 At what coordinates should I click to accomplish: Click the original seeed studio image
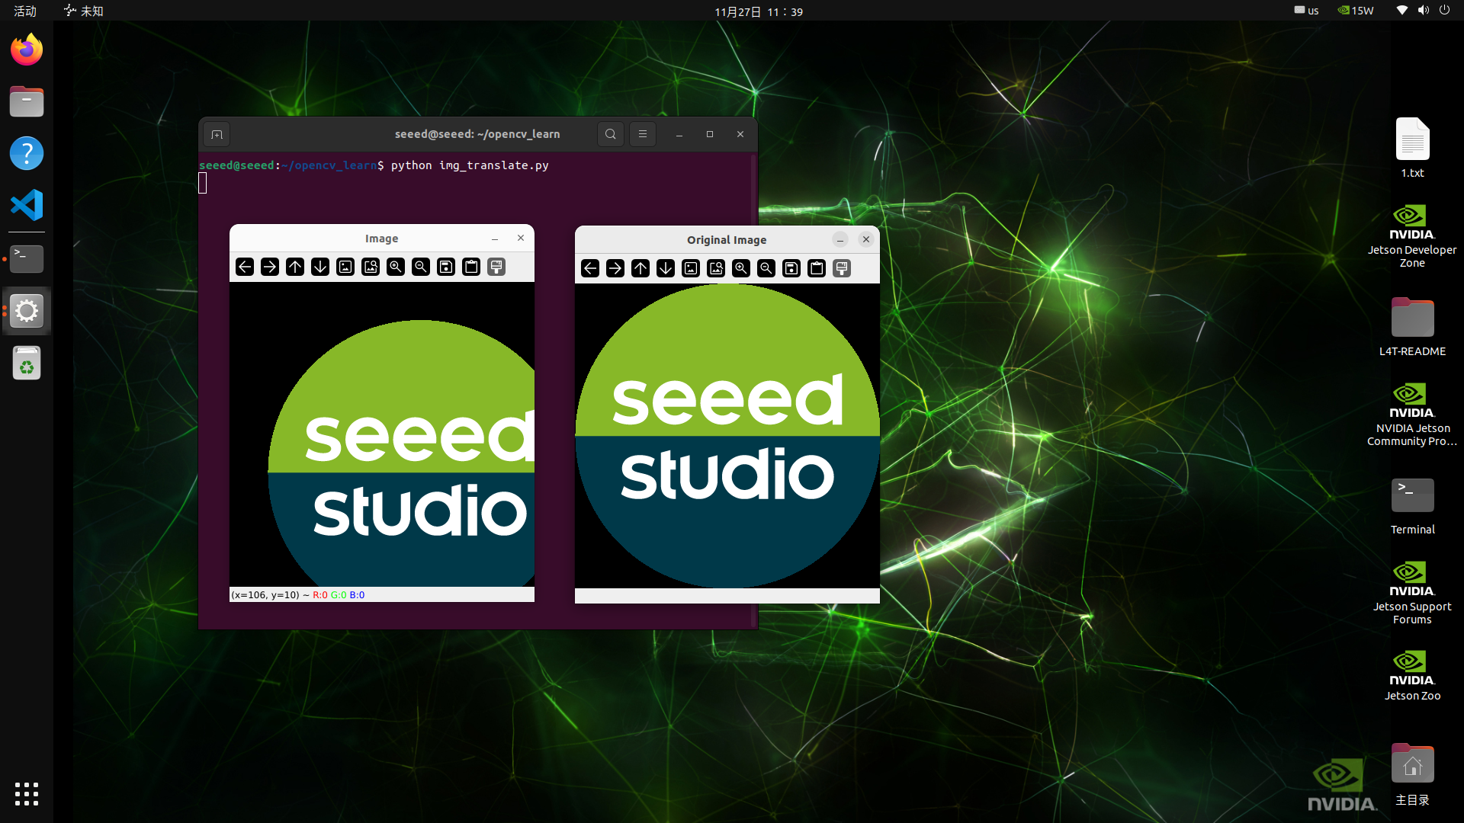(727, 436)
